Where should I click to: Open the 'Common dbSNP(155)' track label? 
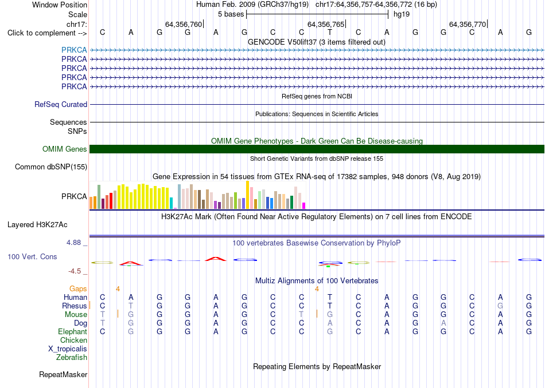tap(51, 167)
